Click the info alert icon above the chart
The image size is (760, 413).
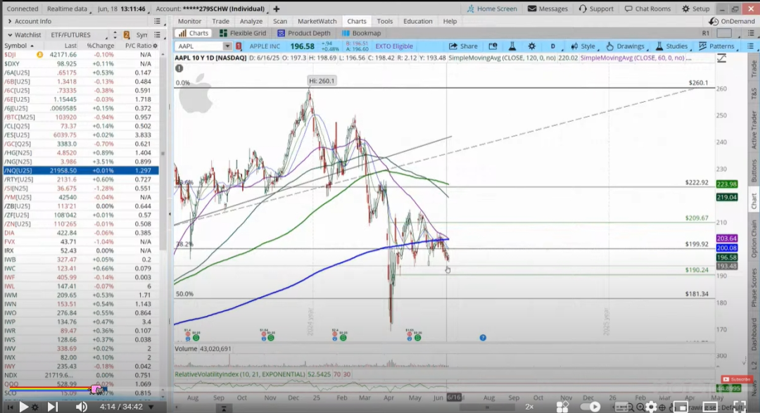click(179, 68)
